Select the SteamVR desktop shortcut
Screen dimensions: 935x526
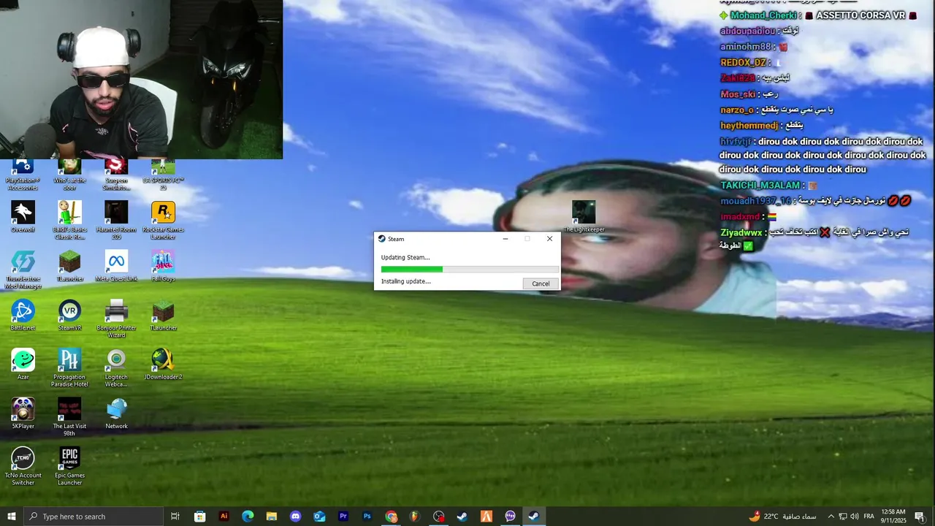(x=69, y=315)
